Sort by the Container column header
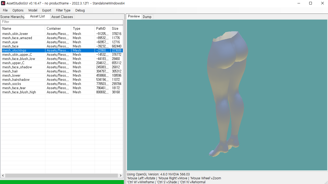Image resolution: width=328 pixels, height=184 pixels. click(58, 28)
